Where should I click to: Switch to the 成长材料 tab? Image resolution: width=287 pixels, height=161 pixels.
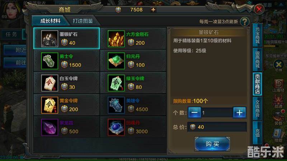(50, 21)
